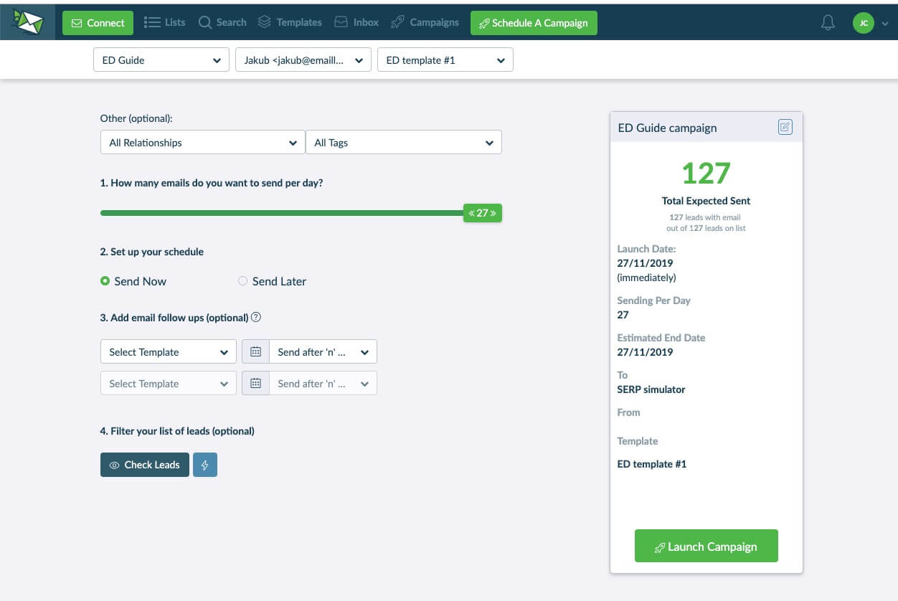Click the Check Leads button
This screenshot has height=601, width=898.
[144, 465]
